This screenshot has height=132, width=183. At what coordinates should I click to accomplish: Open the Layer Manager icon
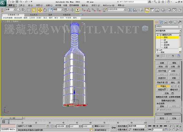tap(141, 10)
